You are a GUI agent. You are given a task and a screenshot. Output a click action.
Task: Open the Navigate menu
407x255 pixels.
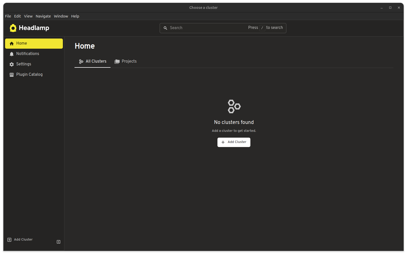pos(43,16)
